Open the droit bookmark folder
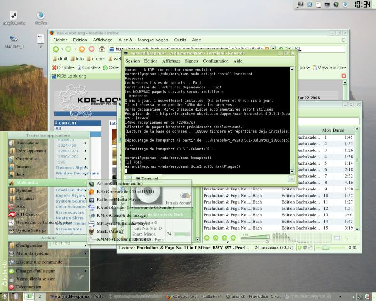 (x=60, y=59)
